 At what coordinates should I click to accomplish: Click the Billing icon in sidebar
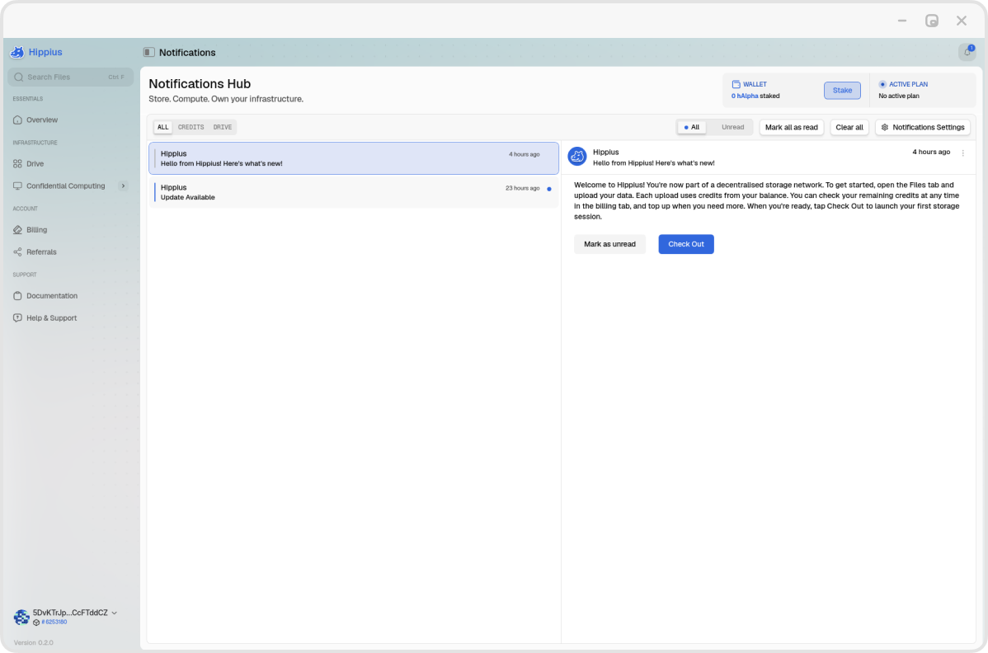pos(17,230)
